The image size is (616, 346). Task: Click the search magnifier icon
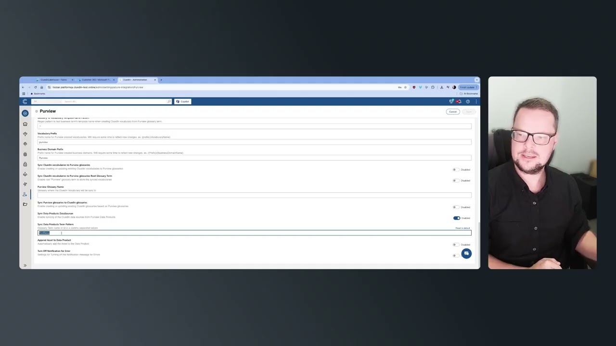click(x=169, y=101)
